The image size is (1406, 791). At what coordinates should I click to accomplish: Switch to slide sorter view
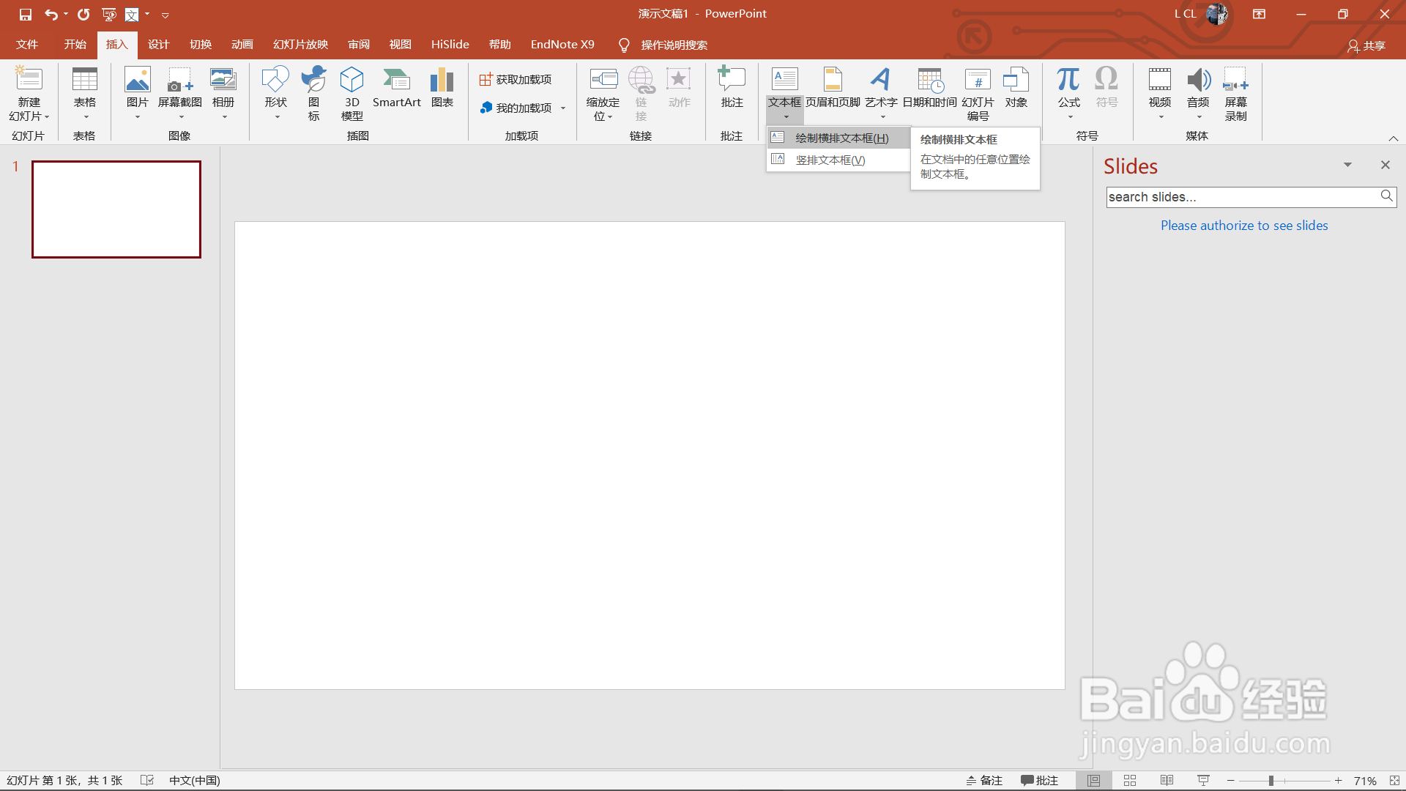pos(1130,780)
